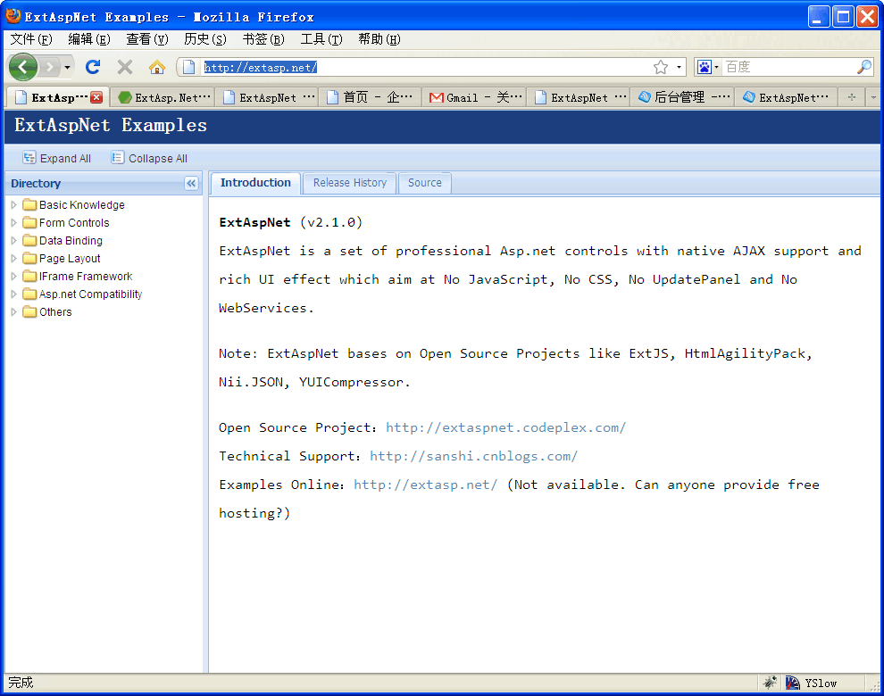This screenshot has height=696, width=884.
Task: Click the search magnifier icon
Action: (x=864, y=68)
